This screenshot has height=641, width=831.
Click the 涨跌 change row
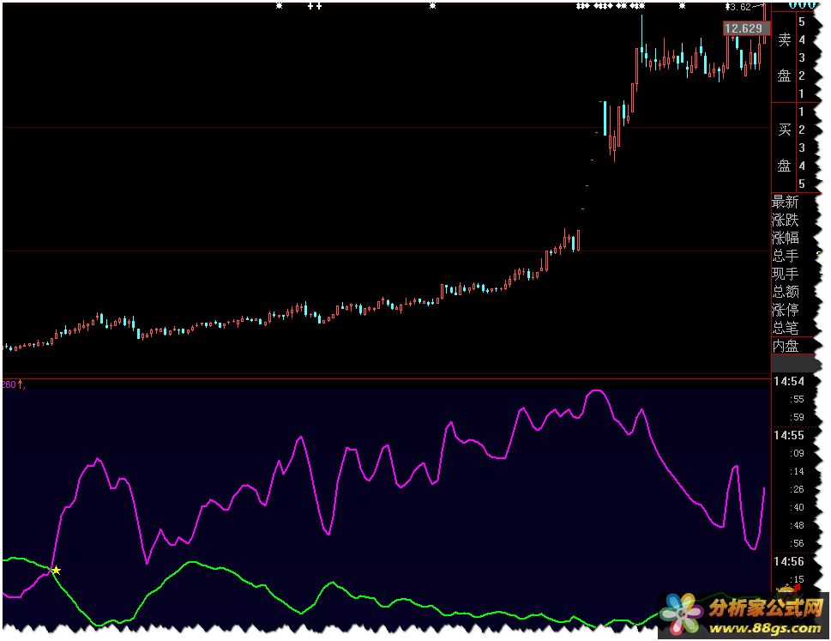[786, 220]
